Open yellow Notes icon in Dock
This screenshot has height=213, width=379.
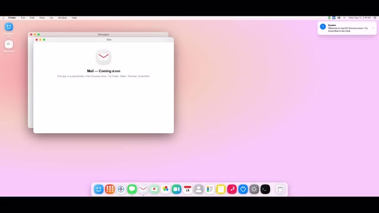pyautogui.click(x=221, y=189)
